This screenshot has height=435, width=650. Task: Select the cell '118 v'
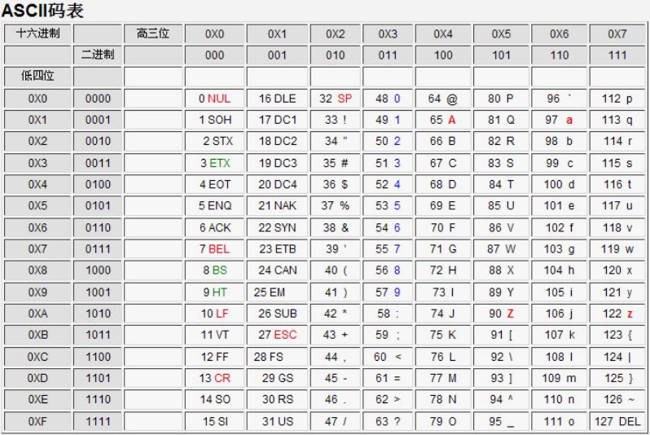tap(617, 227)
